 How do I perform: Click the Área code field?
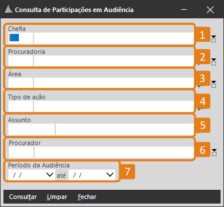pyautogui.click(x=21, y=83)
